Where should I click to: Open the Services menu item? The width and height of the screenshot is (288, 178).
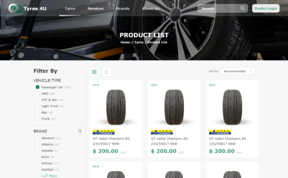(x=96, y=9)
